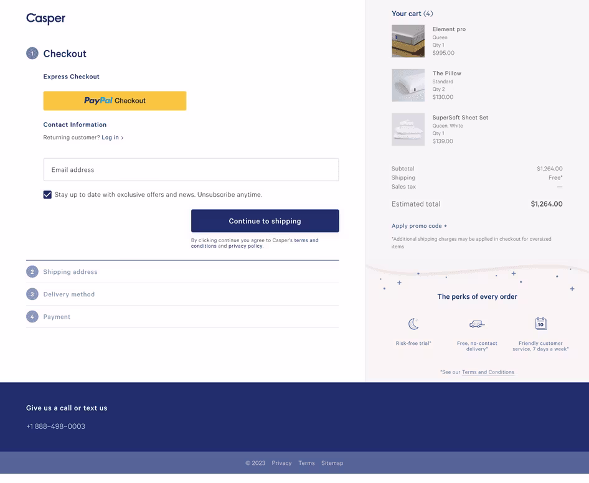Image resolution: width=589 pixels, height=483 pixels.
Task: Click the step 3 circle beside Delivery method
Action: (x=32, y=294)
